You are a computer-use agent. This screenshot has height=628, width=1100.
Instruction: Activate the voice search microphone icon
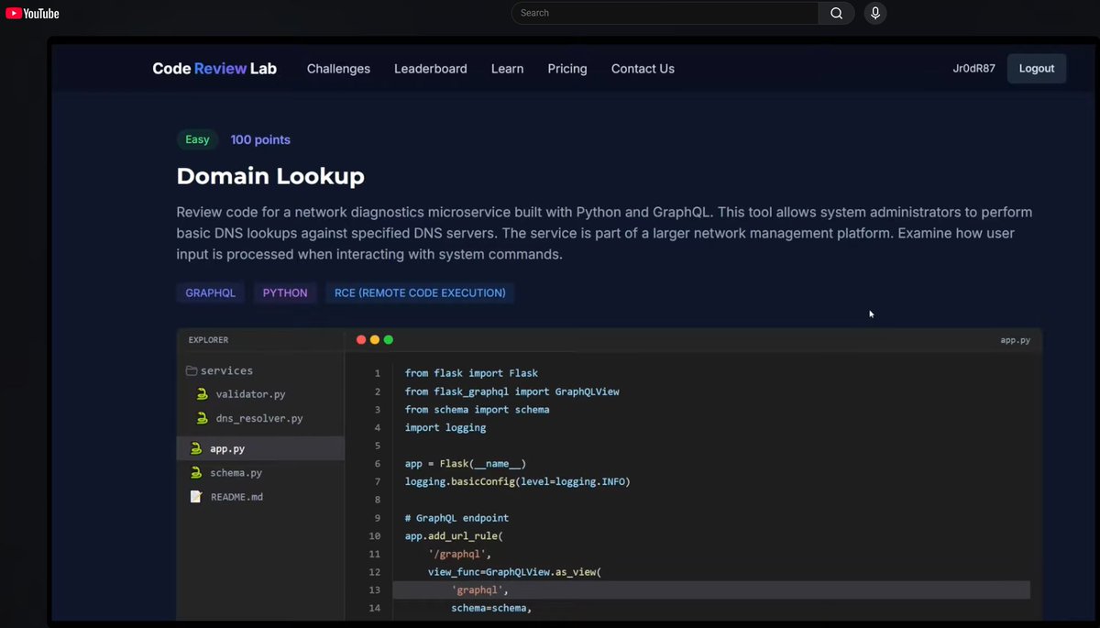point(875,13)
